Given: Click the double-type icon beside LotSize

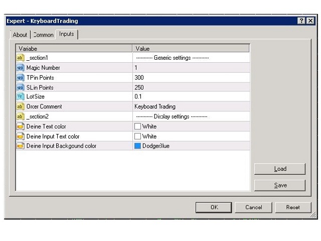Looking at the screenshot, I should click(20, 96).
